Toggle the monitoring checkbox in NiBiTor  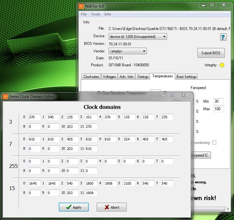[214, 143]
